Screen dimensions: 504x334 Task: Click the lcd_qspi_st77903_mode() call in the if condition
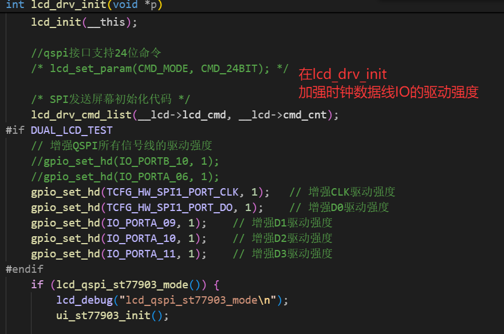tap(129, 285)
